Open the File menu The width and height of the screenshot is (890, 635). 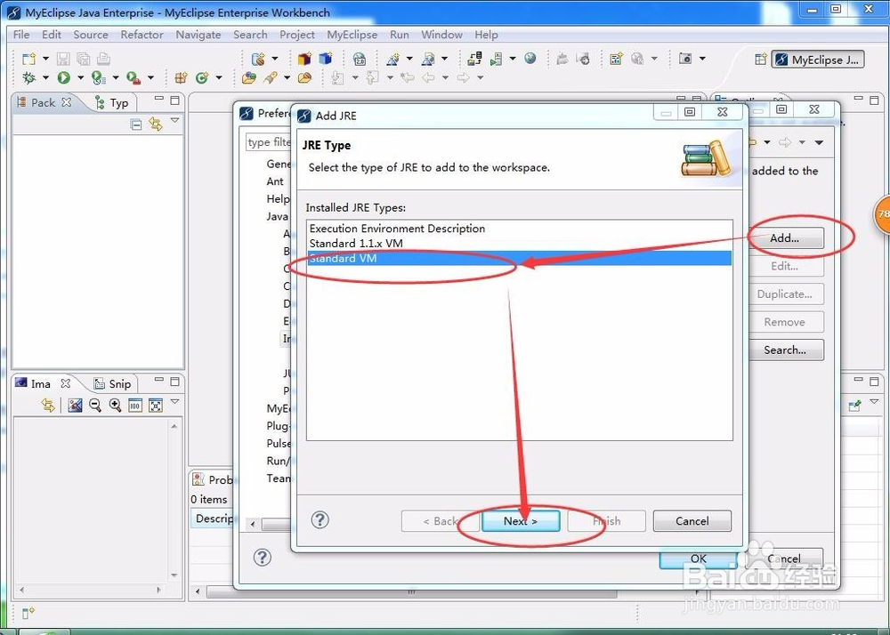pyautogui.click(x=21, y=35)
